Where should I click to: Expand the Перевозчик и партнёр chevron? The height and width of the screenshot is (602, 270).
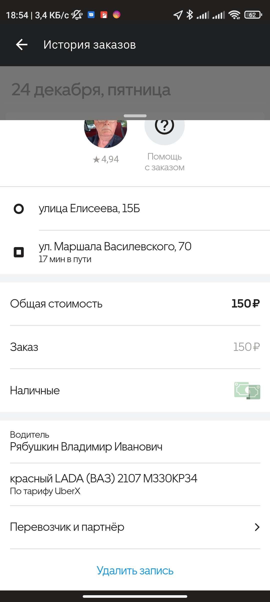click(257, 527)
